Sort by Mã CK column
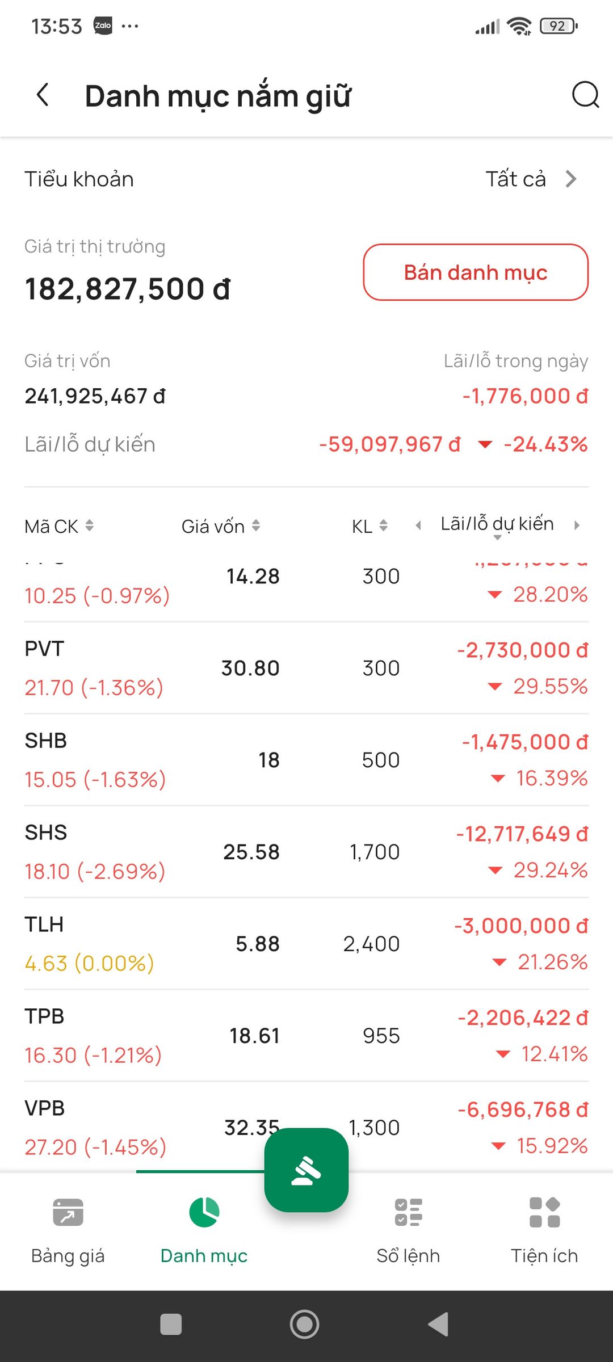 [59, 526]
